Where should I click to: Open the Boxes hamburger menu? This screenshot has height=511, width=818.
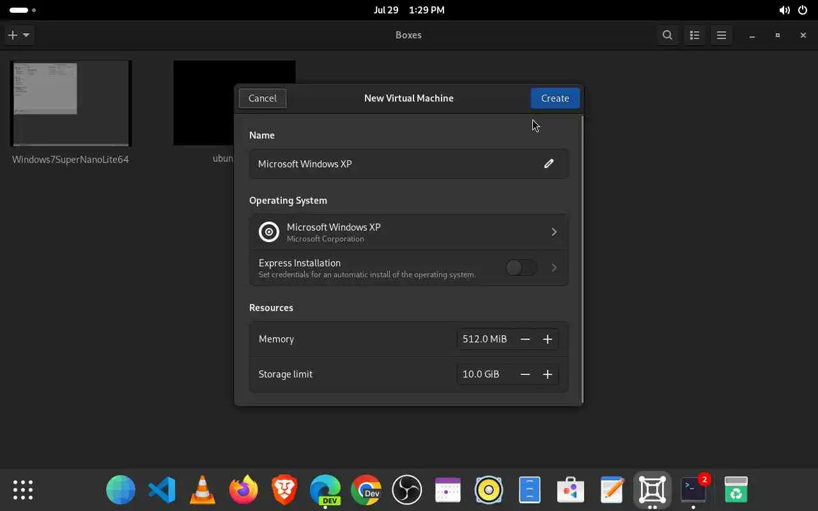[x=722, y=35]
